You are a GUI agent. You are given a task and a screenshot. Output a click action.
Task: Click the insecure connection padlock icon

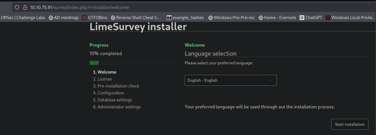pyautogui.click(x=25, y=7)
